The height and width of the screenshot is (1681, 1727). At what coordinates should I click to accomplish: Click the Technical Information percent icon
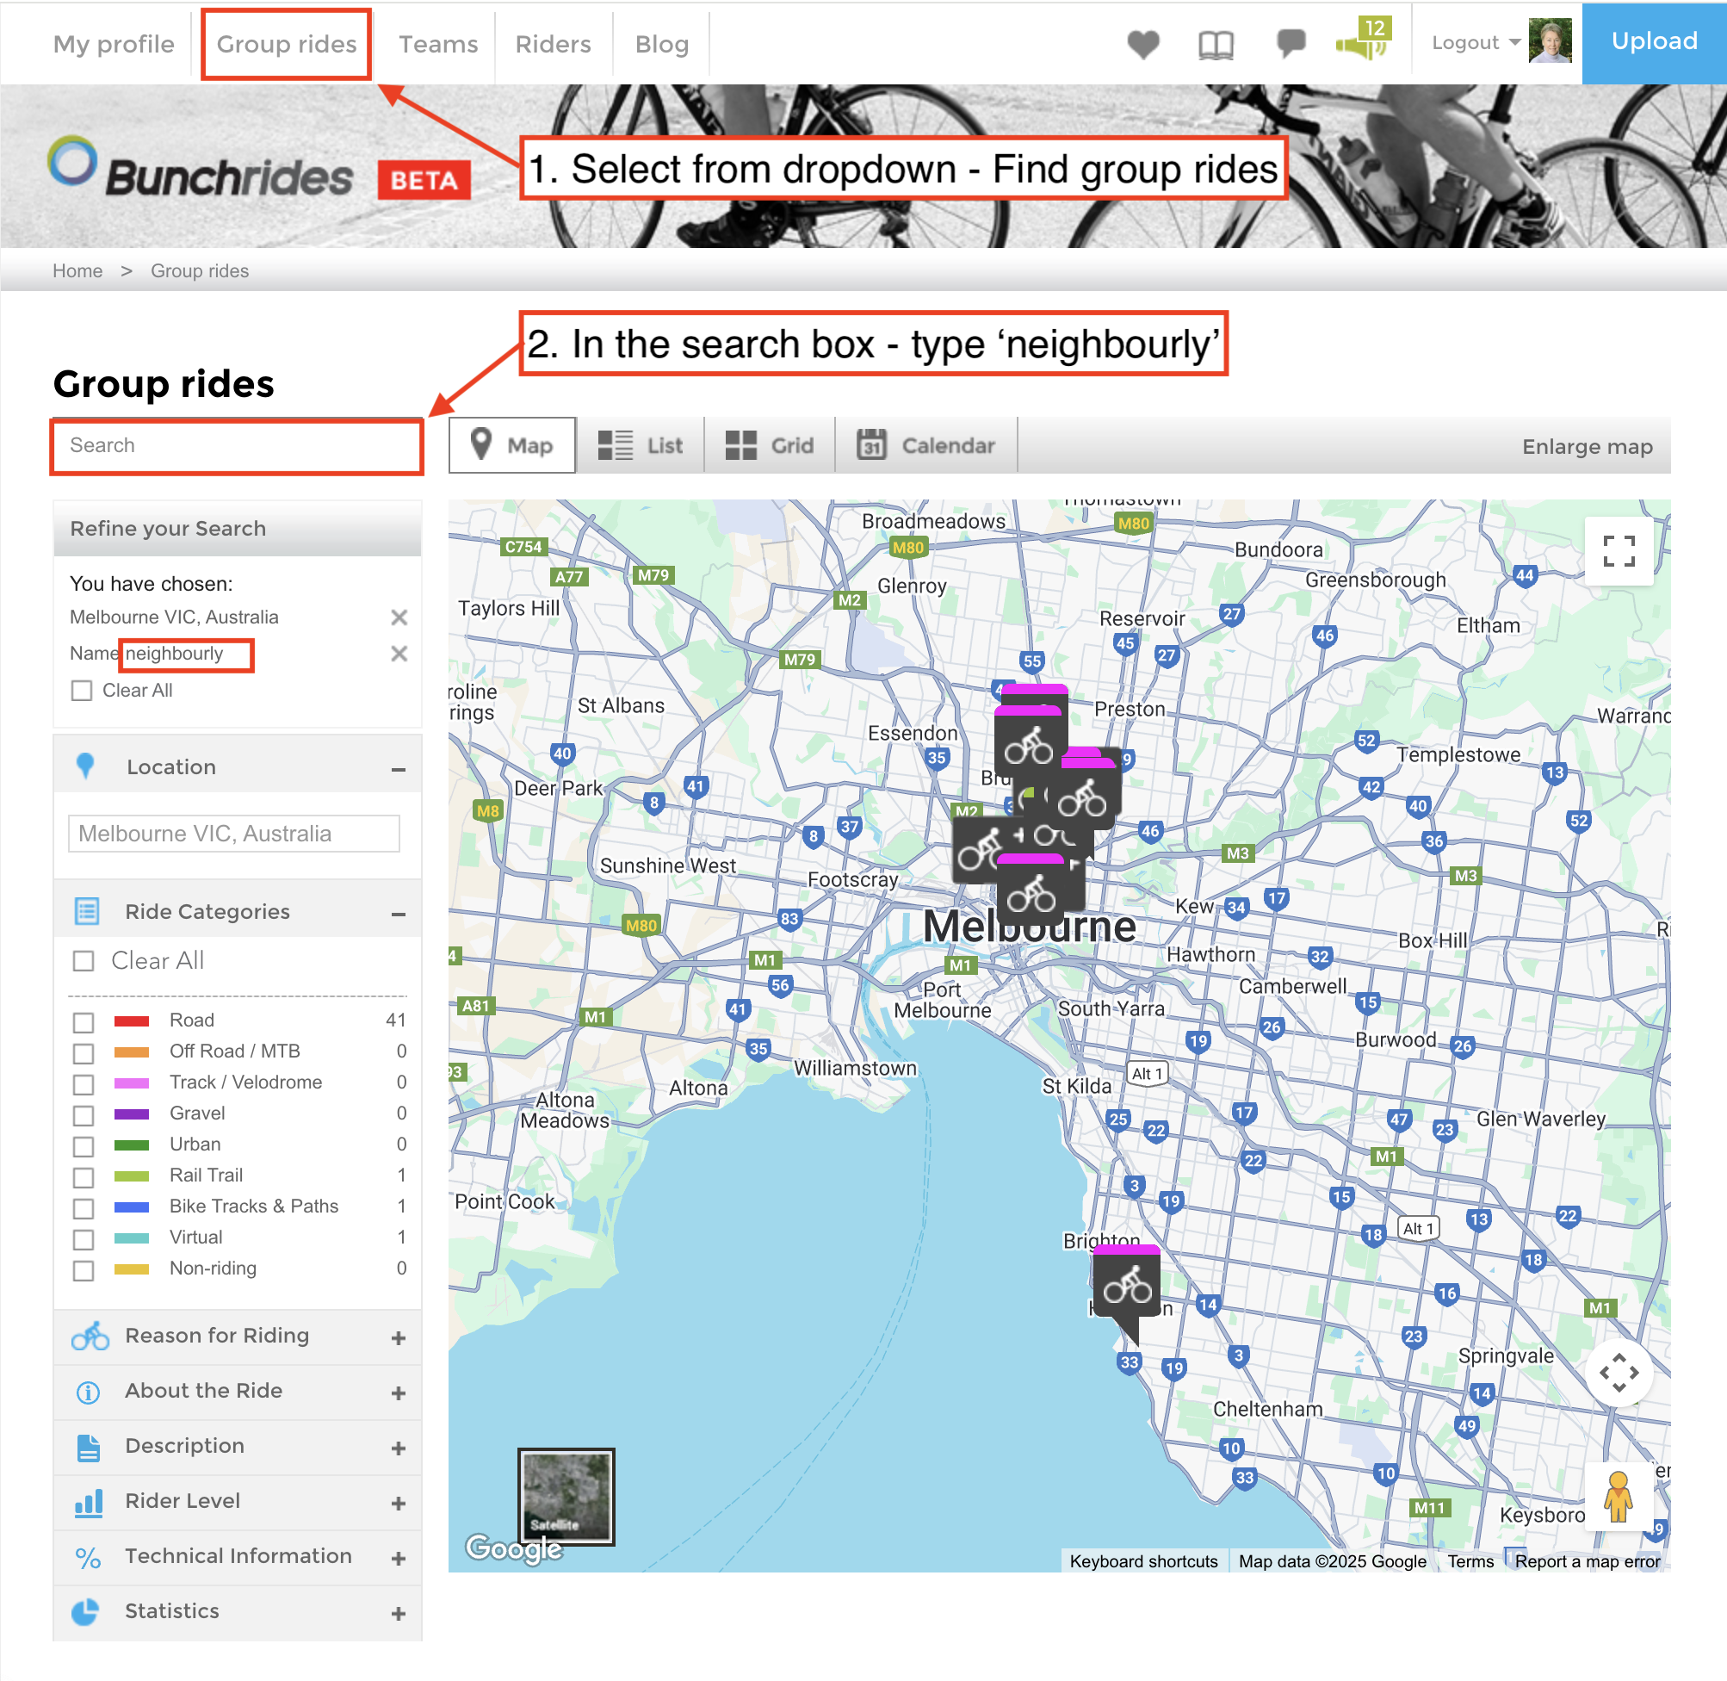(87, 1558)
